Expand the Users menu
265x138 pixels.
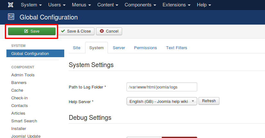57,5
